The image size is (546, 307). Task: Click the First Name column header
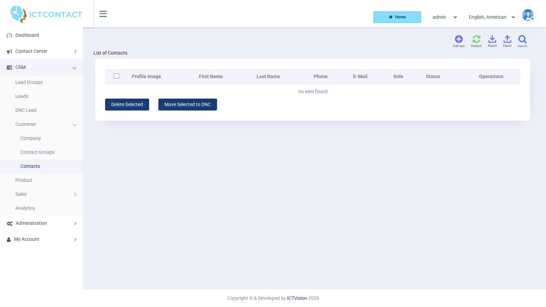[211, 76]
